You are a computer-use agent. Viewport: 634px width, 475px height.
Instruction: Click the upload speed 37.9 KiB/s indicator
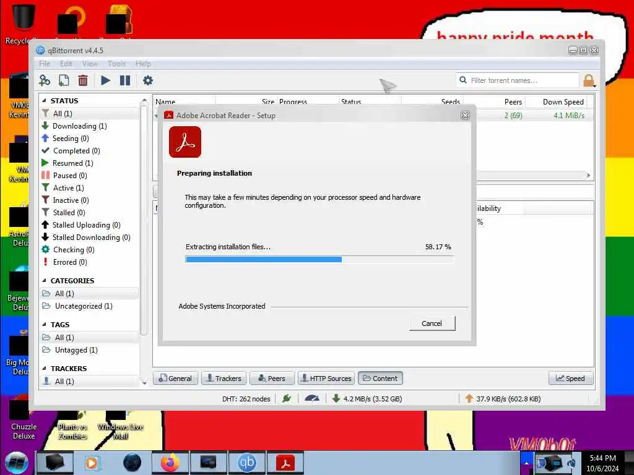point(503,399)
